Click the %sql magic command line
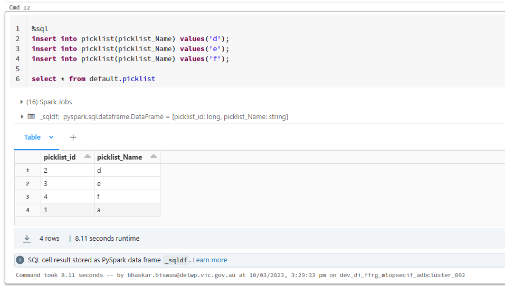 (x=40, y=29)
